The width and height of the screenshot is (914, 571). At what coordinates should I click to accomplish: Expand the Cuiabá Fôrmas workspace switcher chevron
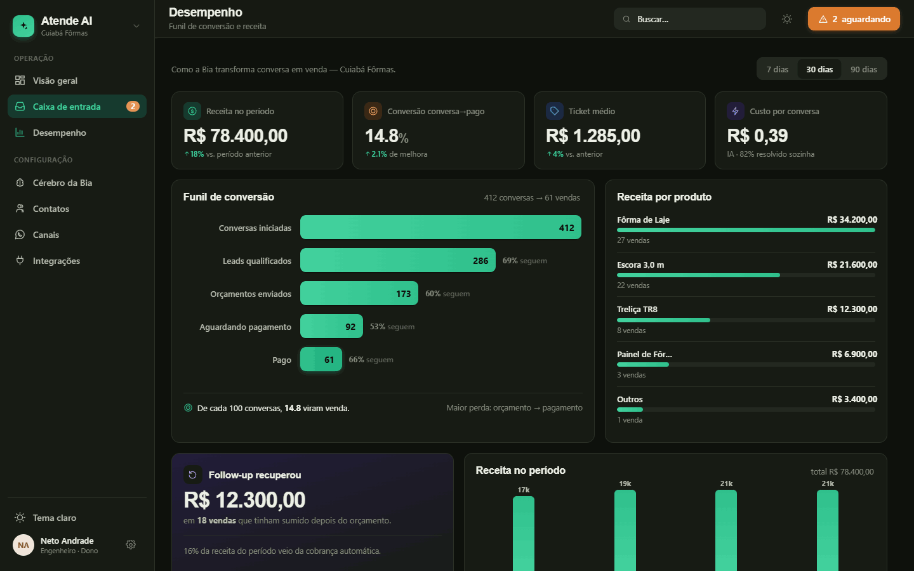tap(136, 26)
